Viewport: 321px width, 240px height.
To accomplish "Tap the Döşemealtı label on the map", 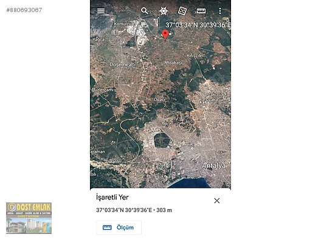I will [122, 64].
